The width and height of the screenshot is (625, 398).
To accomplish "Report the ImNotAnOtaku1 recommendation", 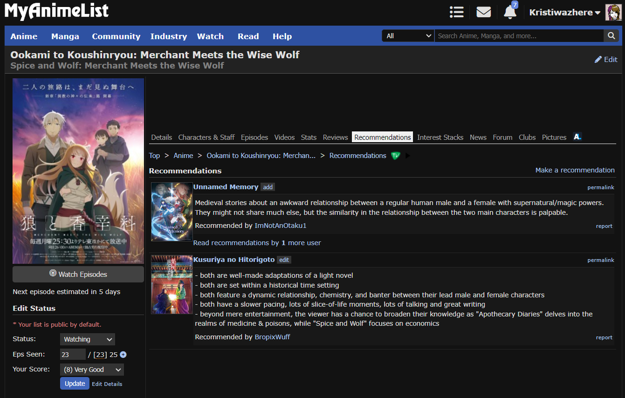I will [604, 226].
